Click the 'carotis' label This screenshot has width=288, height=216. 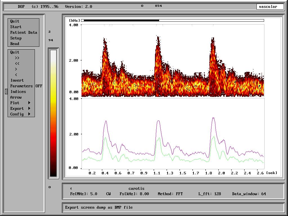[136, 189]
